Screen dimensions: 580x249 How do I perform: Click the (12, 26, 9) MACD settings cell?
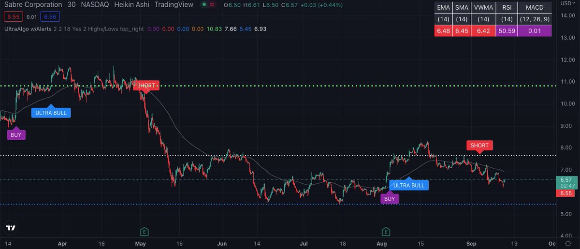pyautogui.click(x=534, y=19)
